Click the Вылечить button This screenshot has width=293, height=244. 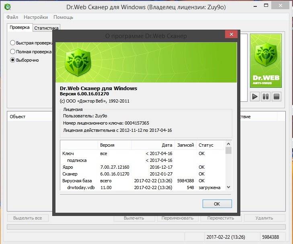(134, 218)
